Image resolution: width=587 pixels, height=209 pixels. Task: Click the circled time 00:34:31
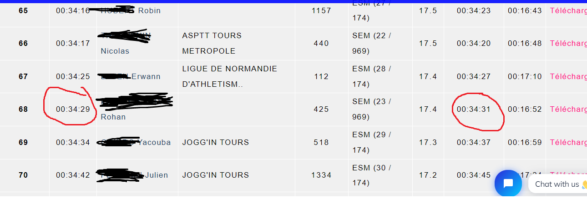pyautogui.click(x=474, y=109)
